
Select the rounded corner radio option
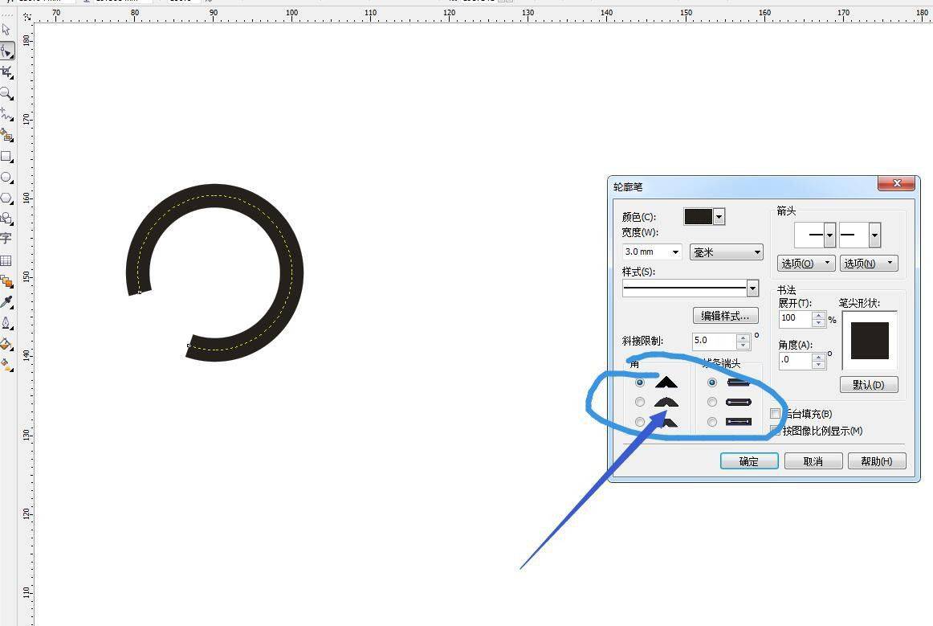point(640,402)
